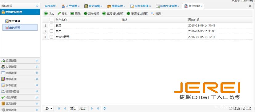The image size is (255, 112).
Task: Click the 增加 add icon button
Action: (49, 13)
